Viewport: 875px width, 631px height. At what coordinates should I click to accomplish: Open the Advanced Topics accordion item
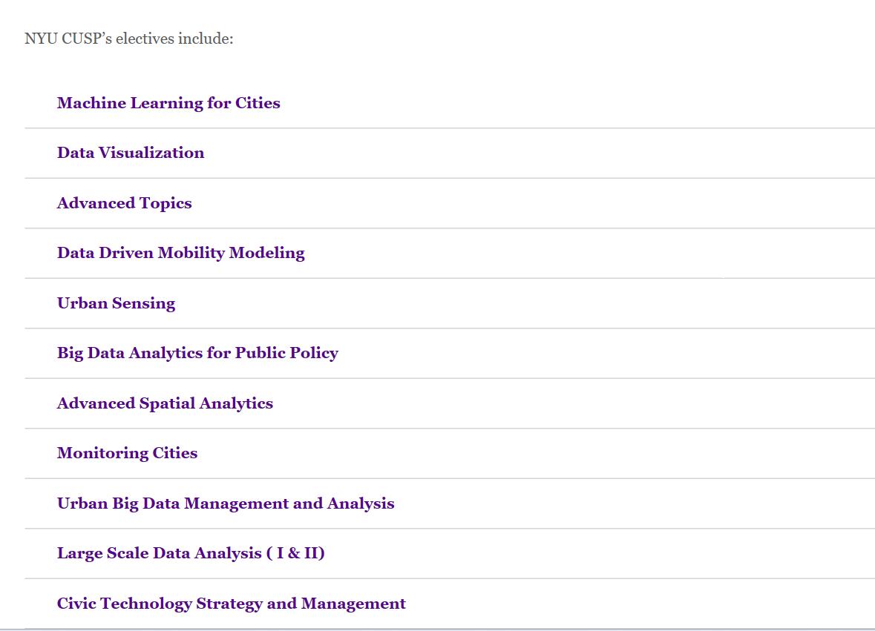pyautogui.click(x=124, y=203)
